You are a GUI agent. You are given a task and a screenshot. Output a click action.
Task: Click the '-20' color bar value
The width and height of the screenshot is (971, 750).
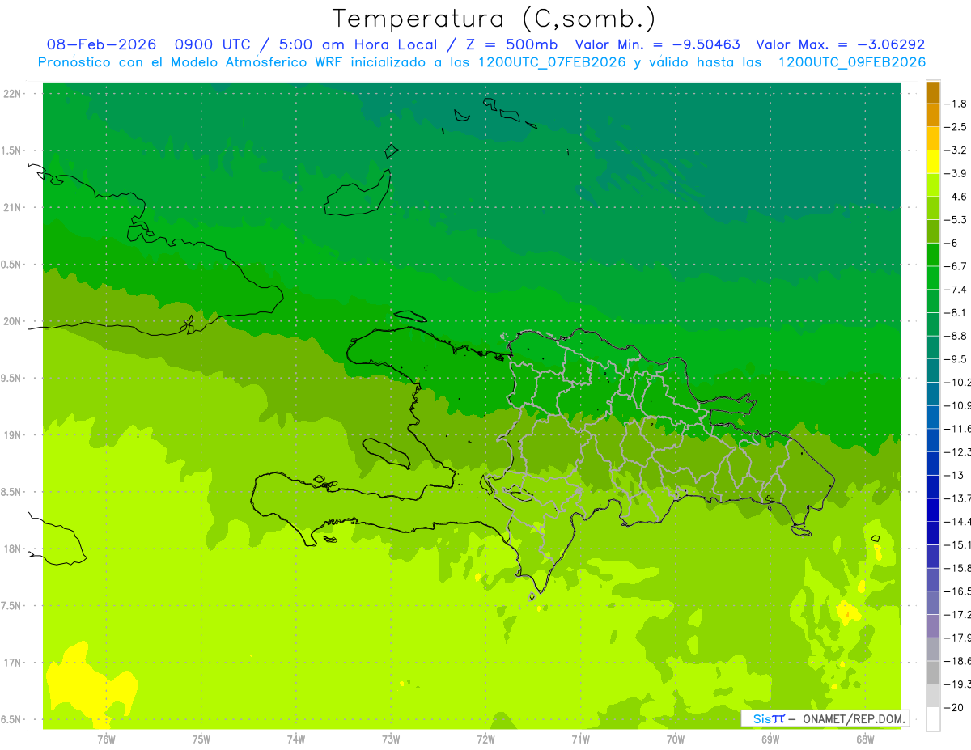(954, 708)
